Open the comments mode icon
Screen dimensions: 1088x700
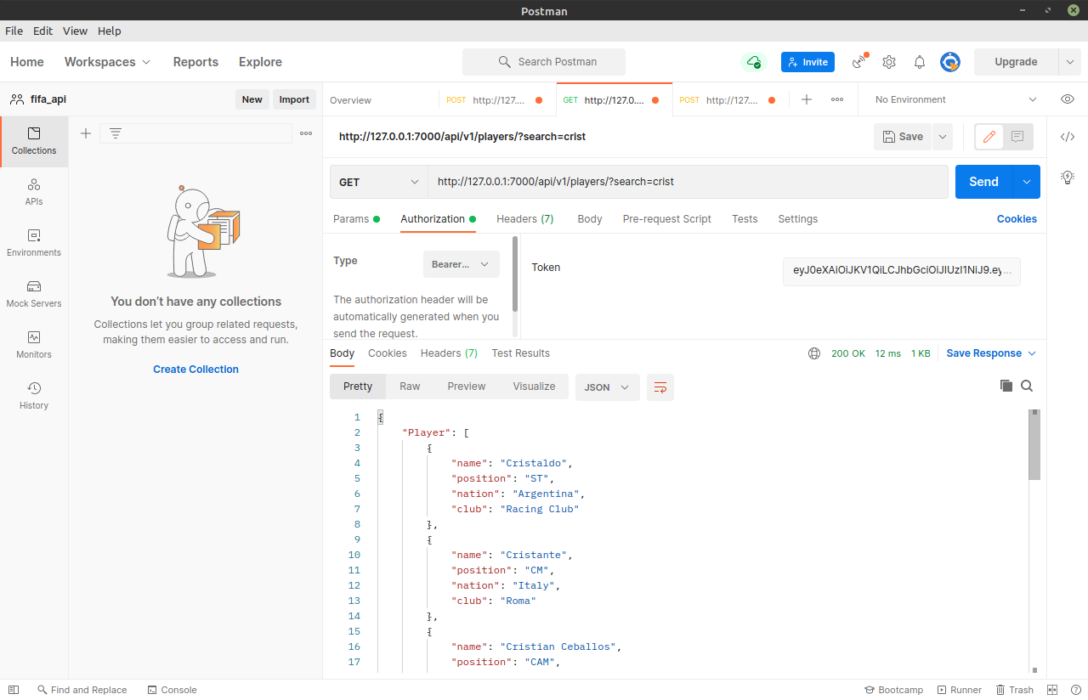[1017, 137]
